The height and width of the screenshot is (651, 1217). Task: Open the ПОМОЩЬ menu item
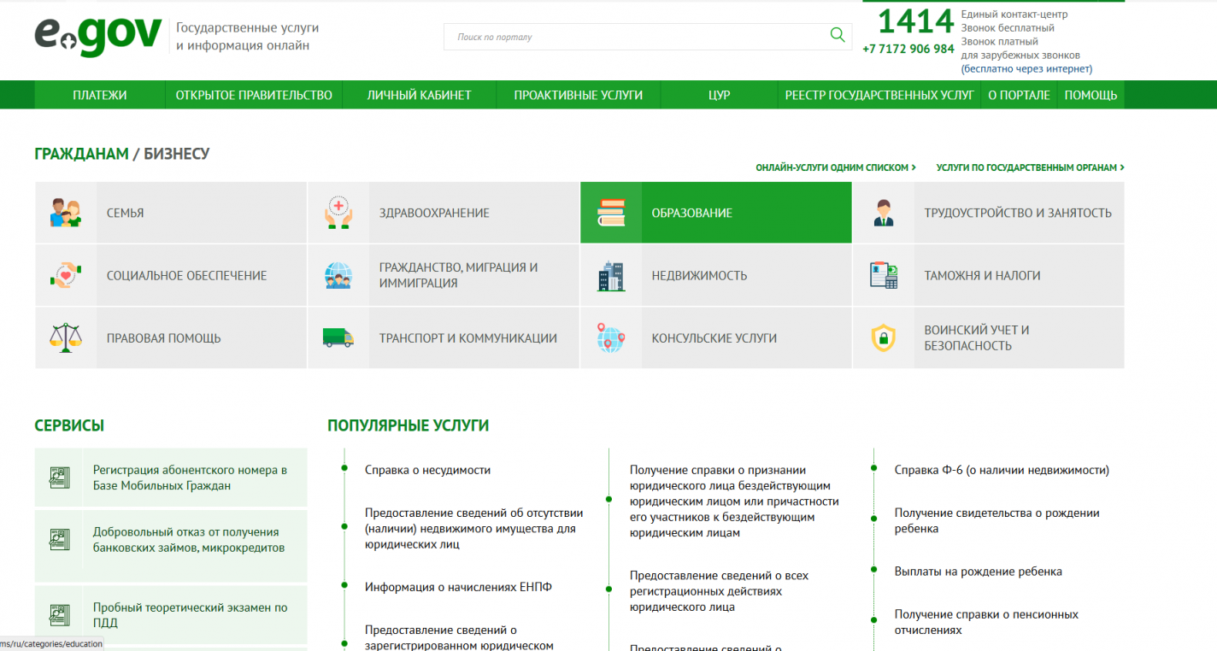1091,95
